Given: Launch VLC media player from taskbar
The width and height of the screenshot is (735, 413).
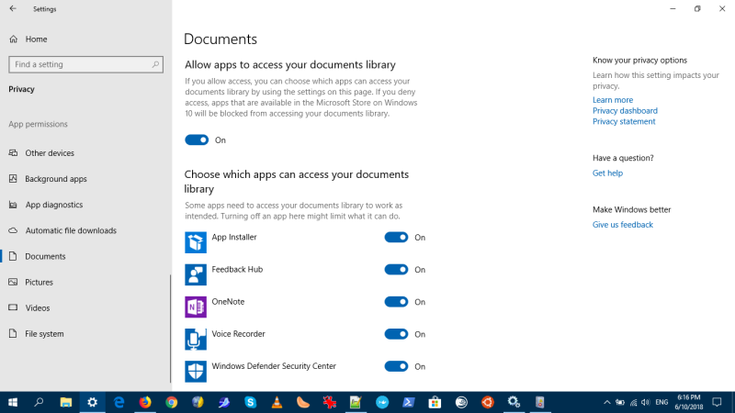Looking at the screenshot, I should point(277,402).
